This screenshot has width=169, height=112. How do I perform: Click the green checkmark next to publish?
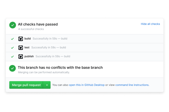[x=12, y=57]
